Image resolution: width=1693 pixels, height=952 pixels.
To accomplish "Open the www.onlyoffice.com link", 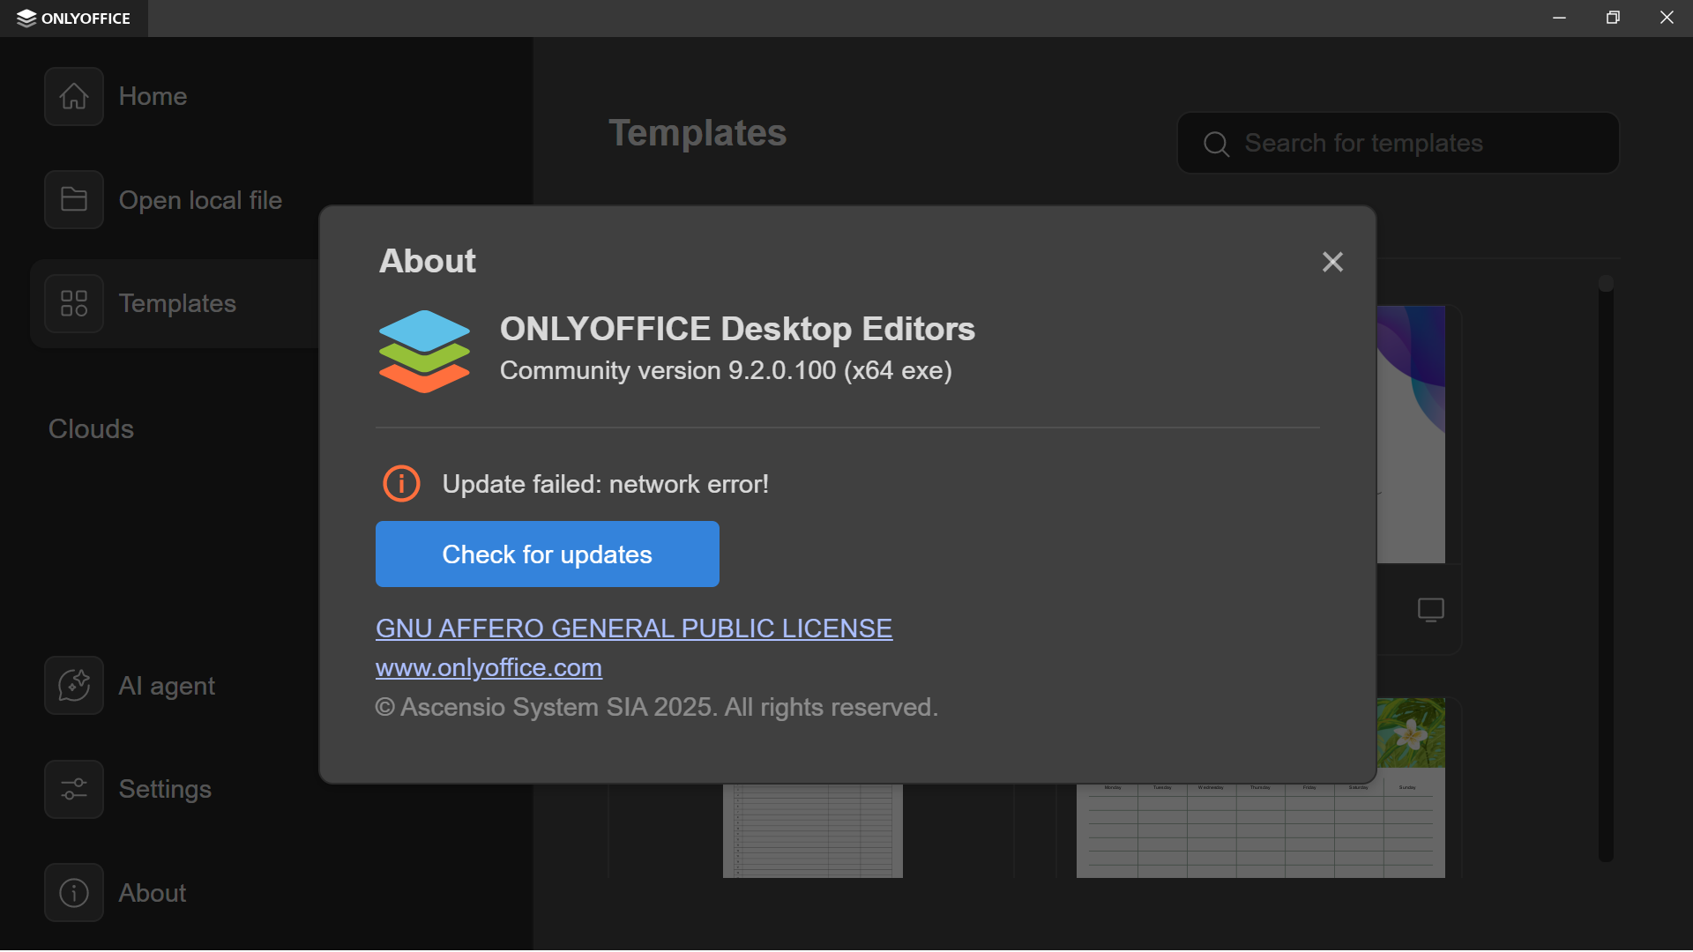I will point(489,668).
